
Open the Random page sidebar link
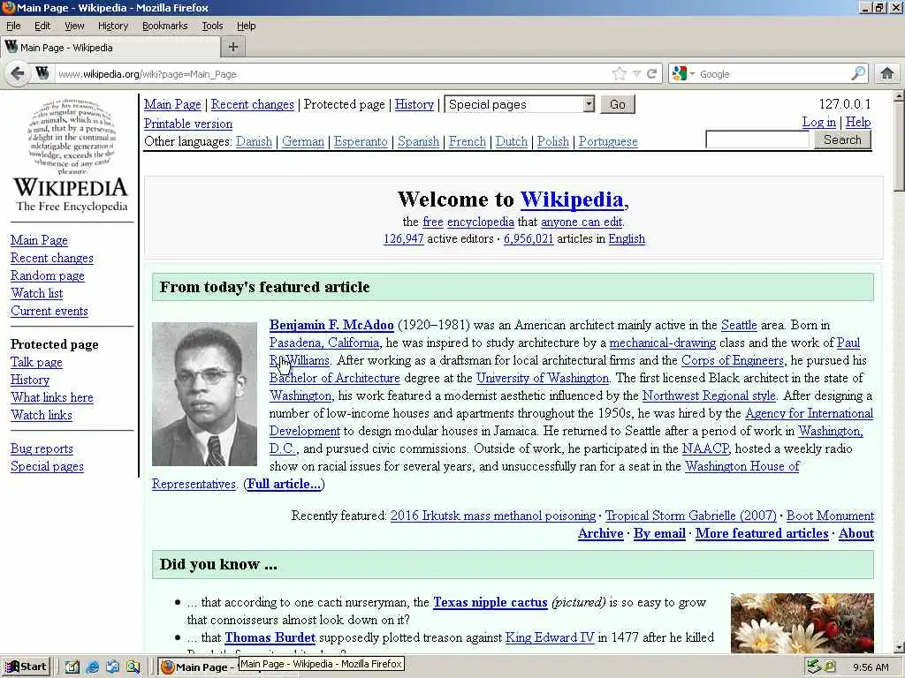point(48,275)
